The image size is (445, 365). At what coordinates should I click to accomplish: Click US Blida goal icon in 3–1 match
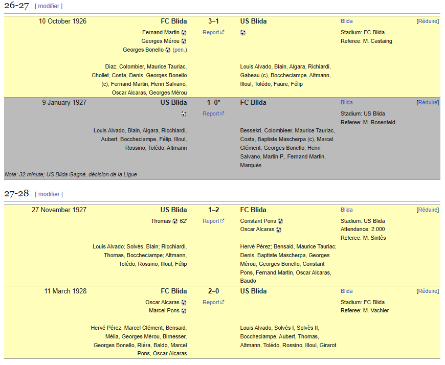[x=243, y=33]
